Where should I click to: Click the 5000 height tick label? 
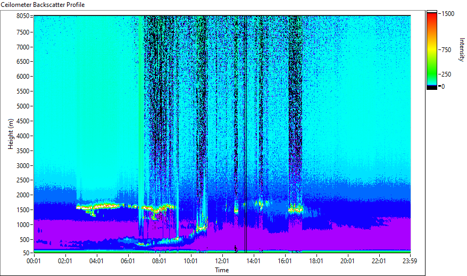point(23,106)
